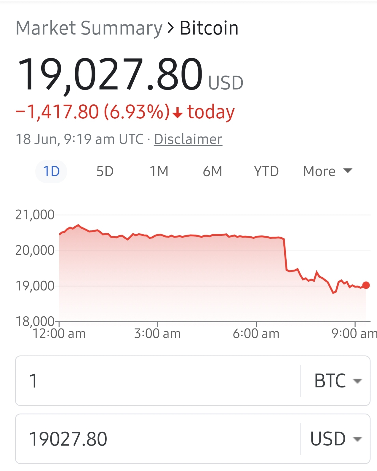Focus the BTC amount field showing 1
This screenshot has width=377, height=471.
157,381
